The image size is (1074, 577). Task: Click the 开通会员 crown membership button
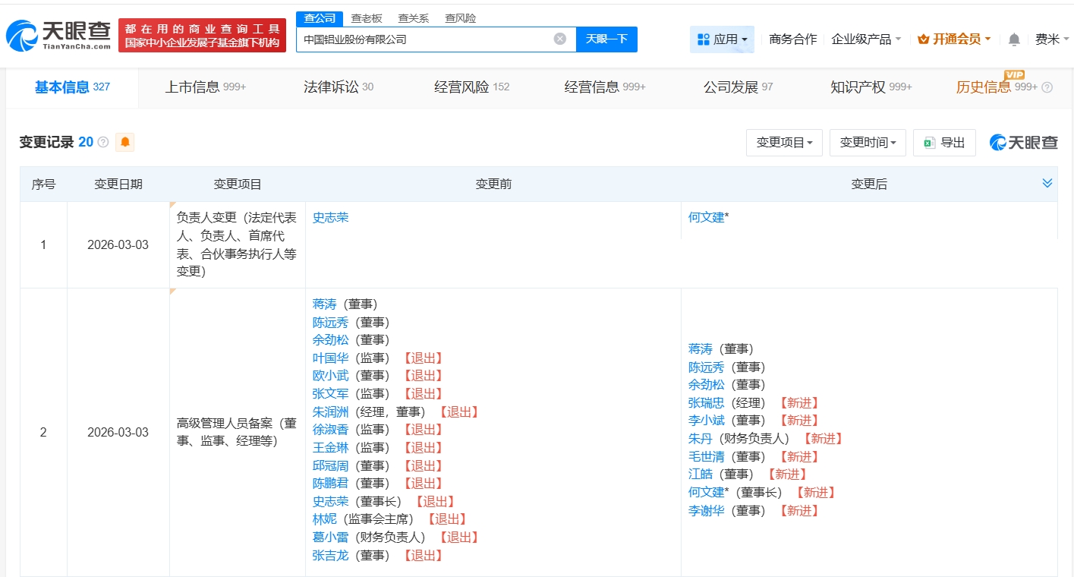click(954, 39)
